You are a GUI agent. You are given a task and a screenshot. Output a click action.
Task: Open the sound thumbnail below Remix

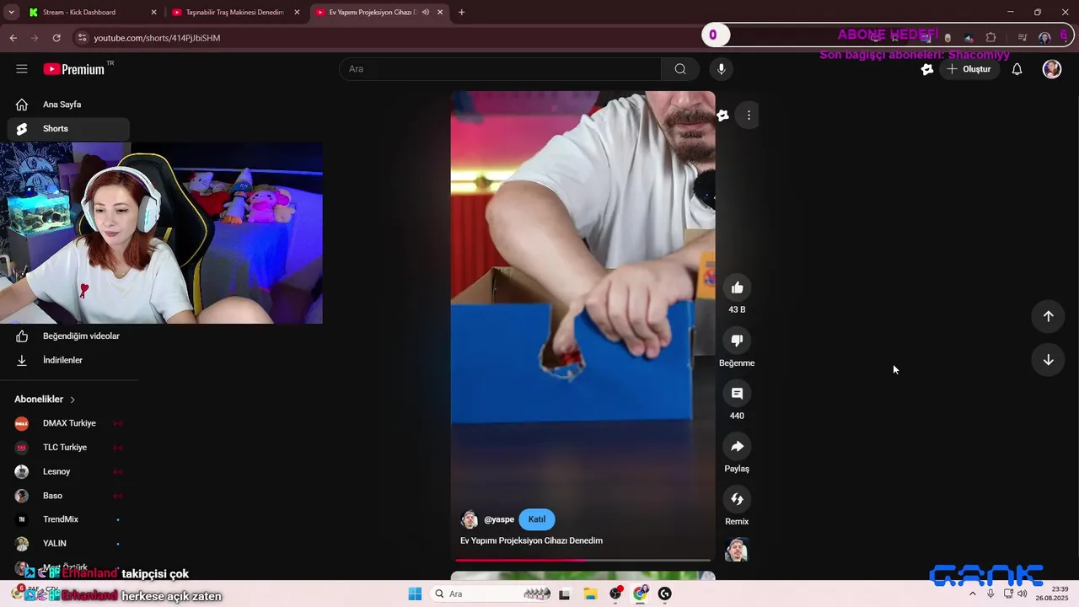[x=737, y=550]
